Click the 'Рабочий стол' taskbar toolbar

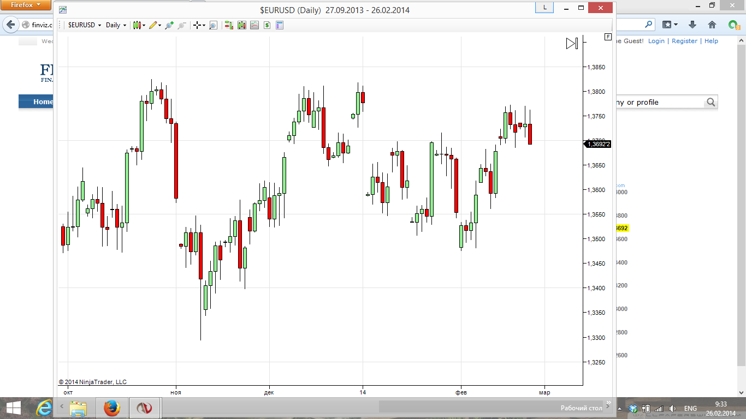point(581,408)
